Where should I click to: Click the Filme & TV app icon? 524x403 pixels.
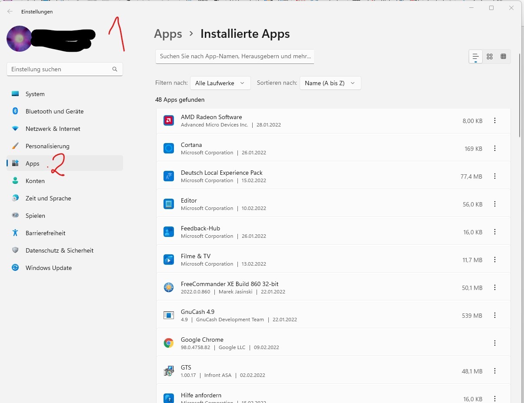pos(169,260)
